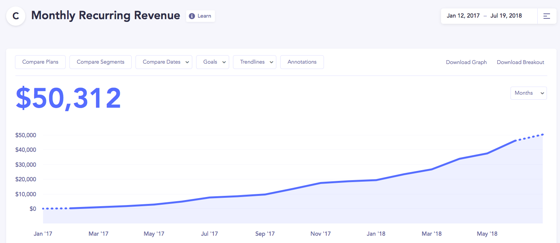Click the dotted projected end of the line

(x=530, y=138)
